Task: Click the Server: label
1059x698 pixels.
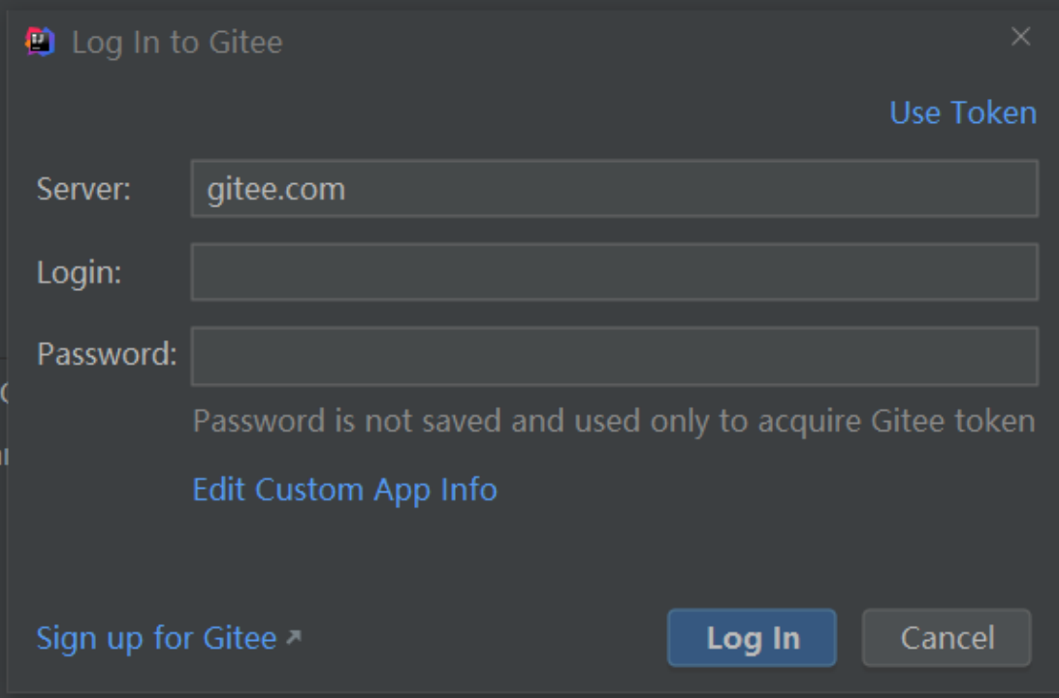Action: click(83, 189)
